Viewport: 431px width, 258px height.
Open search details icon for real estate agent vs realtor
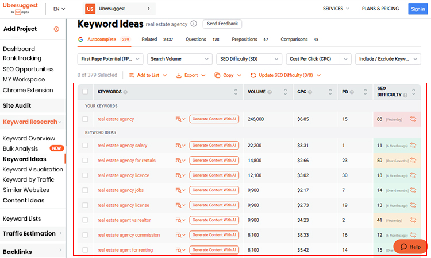point(180,220)
